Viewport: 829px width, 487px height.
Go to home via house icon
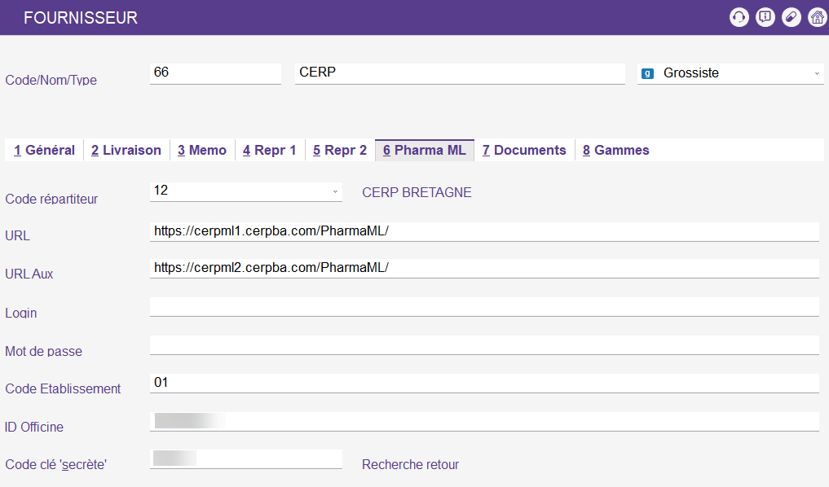point(817,17)
